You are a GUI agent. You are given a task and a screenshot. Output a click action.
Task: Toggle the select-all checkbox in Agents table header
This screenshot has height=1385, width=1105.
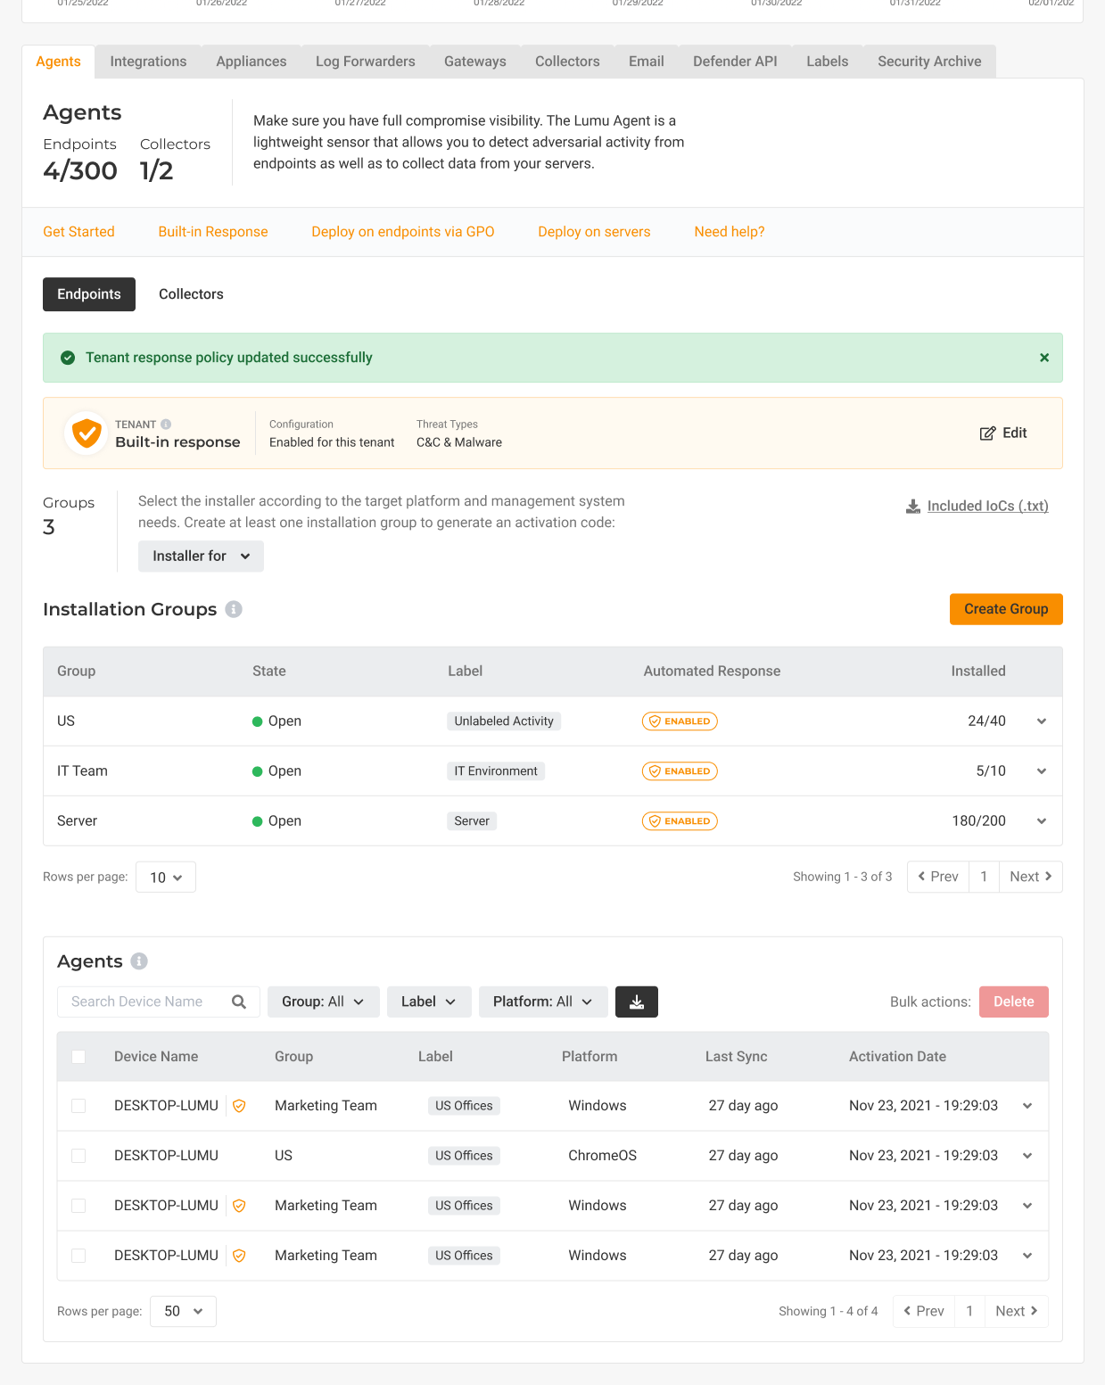pyautogui.click(x=78, y=1057)
